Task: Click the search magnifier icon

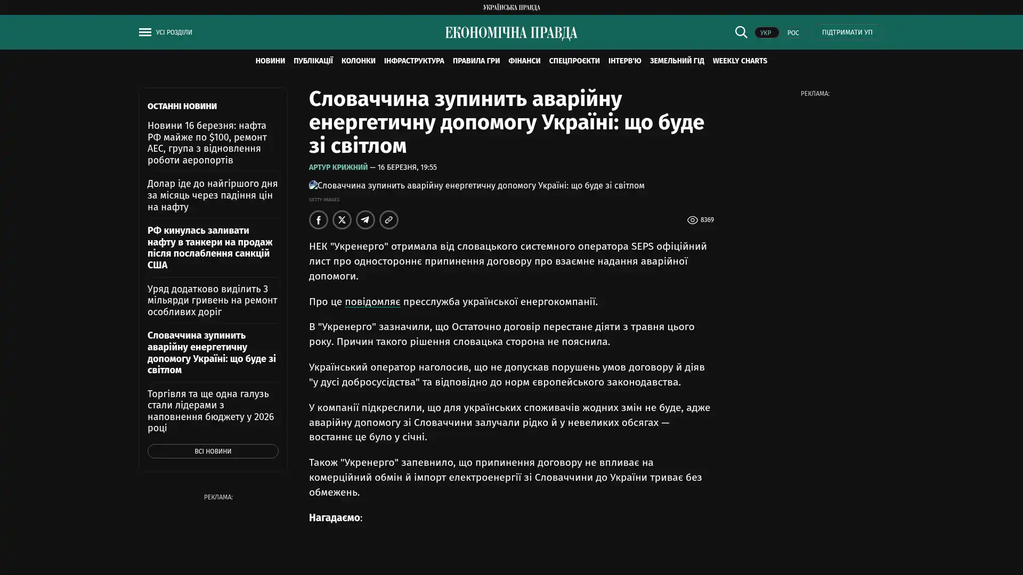Action: [x=741, y=32]
